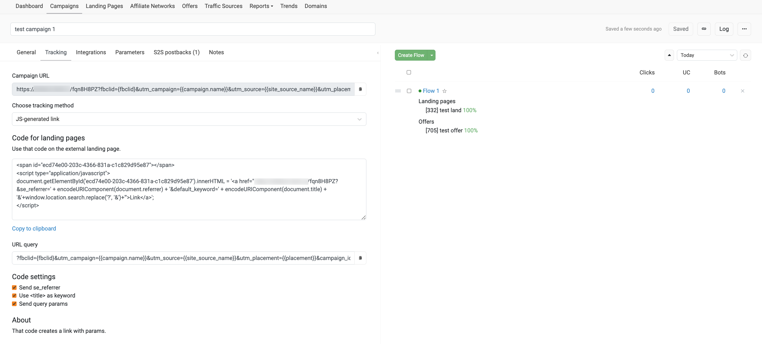
Task: Switch to the Notes tab
Action: [216, 52]
